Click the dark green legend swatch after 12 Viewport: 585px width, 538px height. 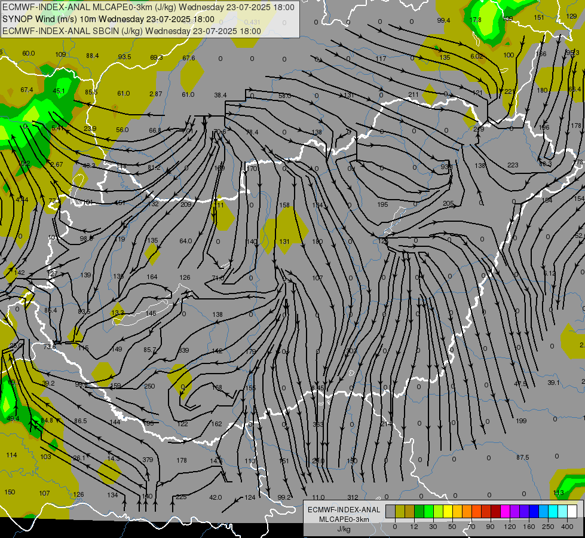[419, 511]
